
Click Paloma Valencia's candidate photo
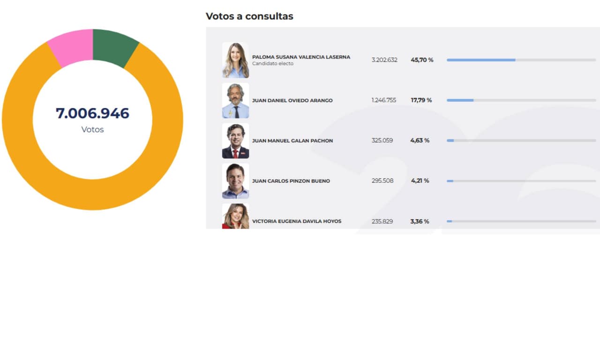(x=235, y=60)
